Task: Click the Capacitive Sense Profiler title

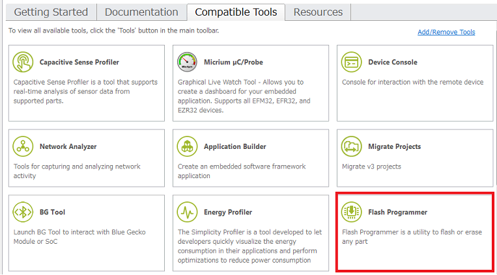Action: pyautogui.click(x=79, y=62)
